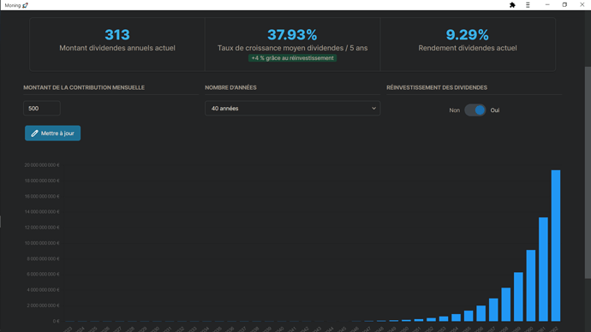The height and width of the screenshot is (332, 591).
Task: Open the hamburger menu in title bar
Action: (528, 5)
